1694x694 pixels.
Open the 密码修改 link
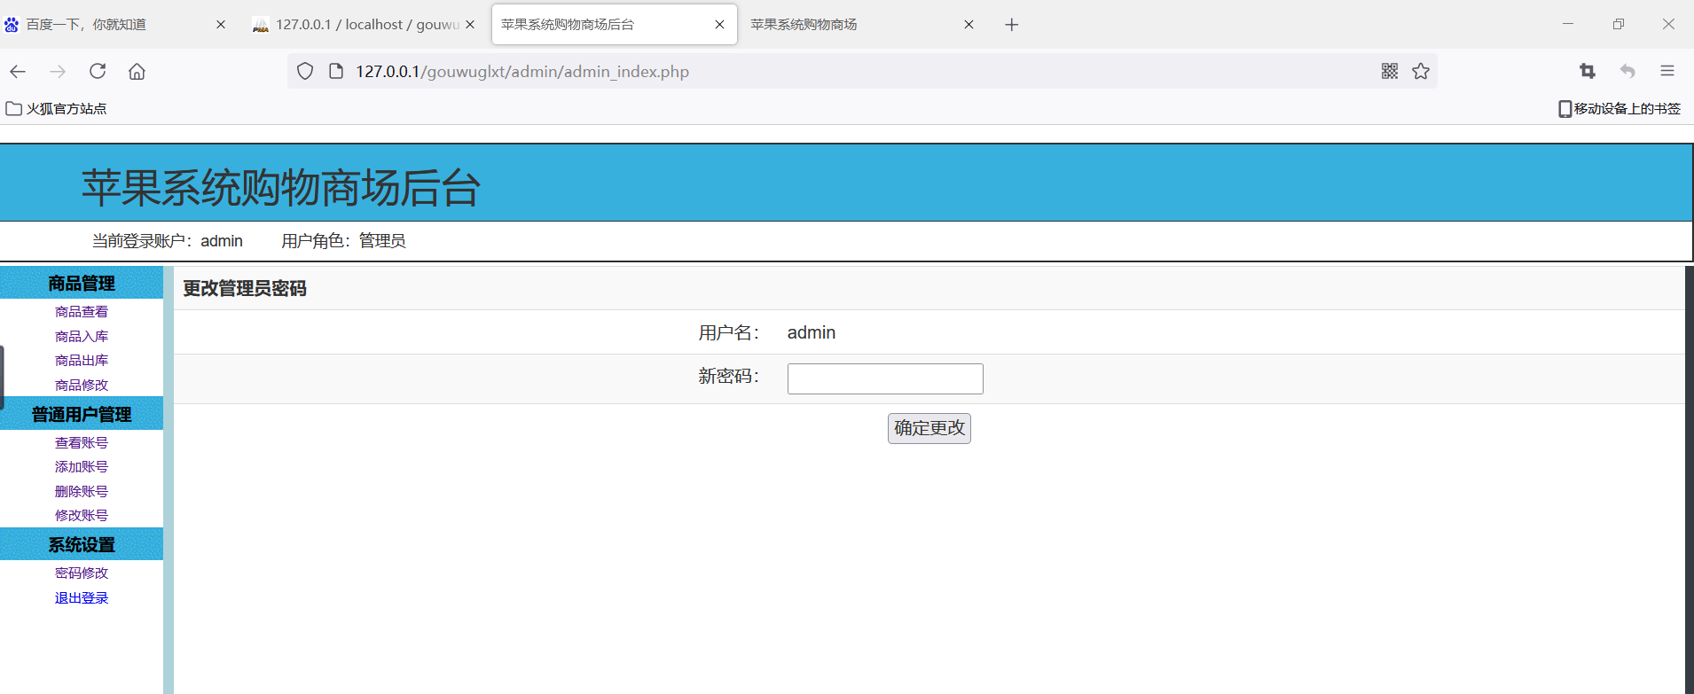coord(82,573)
